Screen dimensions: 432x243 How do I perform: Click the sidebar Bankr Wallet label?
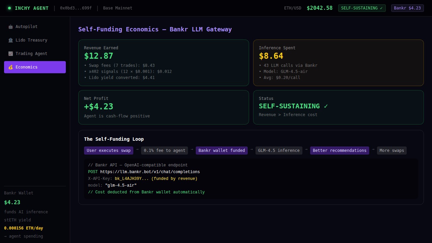pos(19,193)
